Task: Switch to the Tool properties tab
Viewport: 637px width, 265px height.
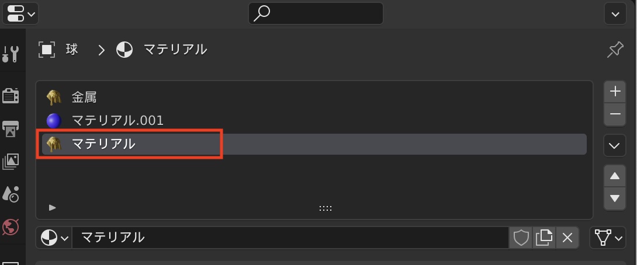Action: (11, 55)
